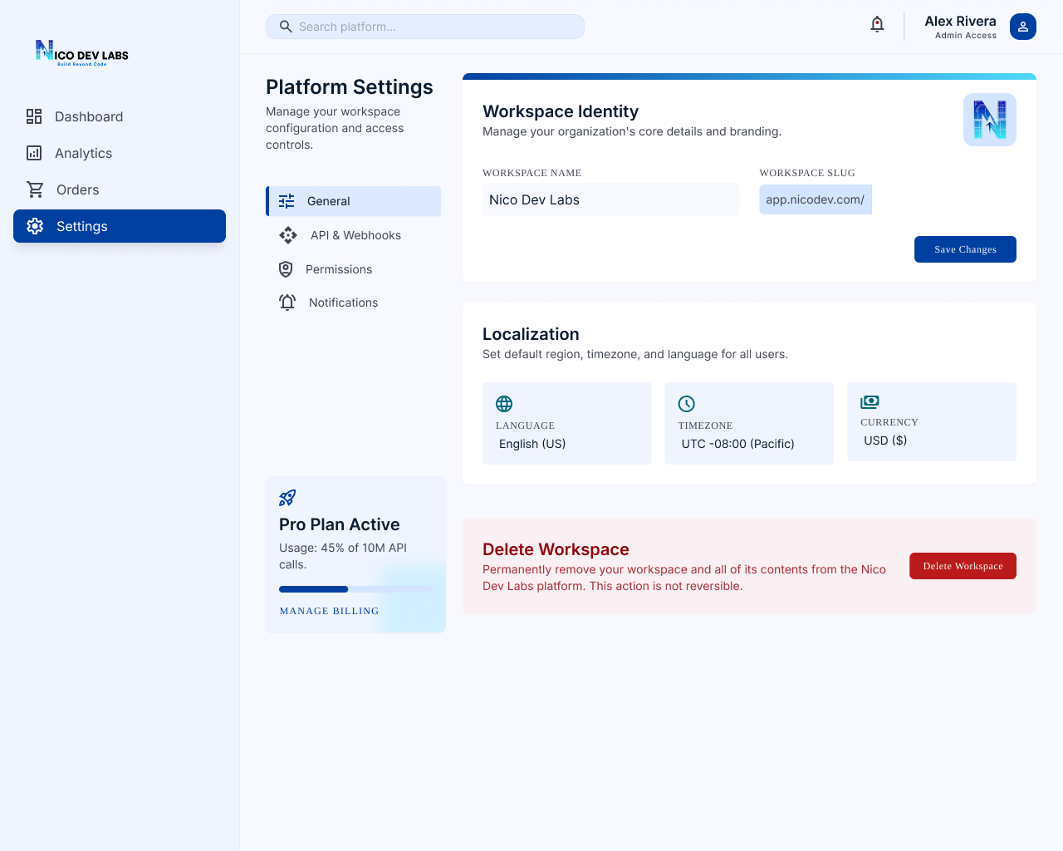The width and height of the screenshot is (1063, 851).
Task: Click the Timezone clock icon
Action: click(687, 404)
